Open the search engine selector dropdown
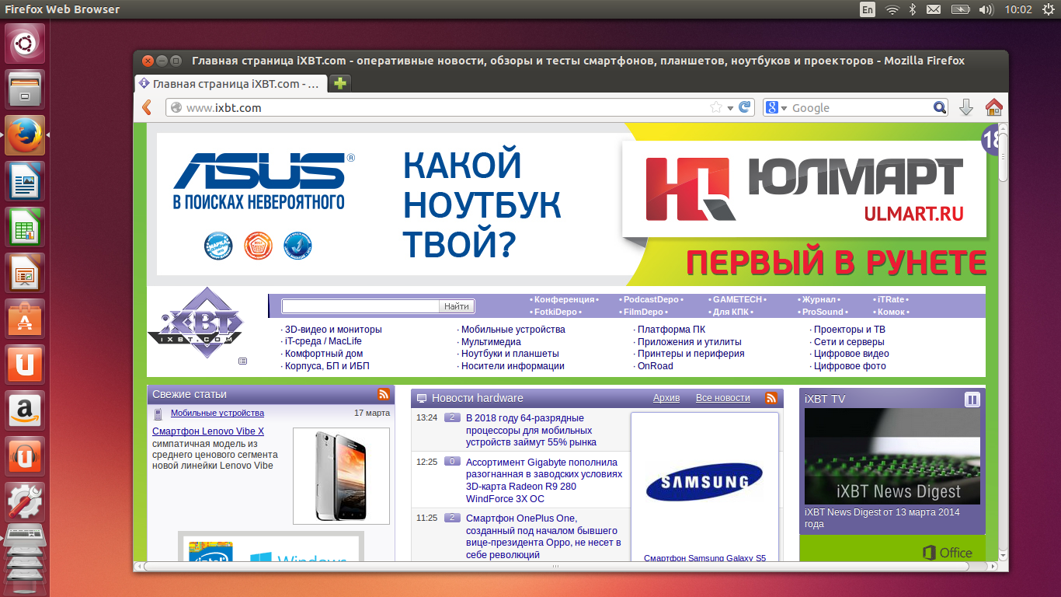 click(777, 107)
